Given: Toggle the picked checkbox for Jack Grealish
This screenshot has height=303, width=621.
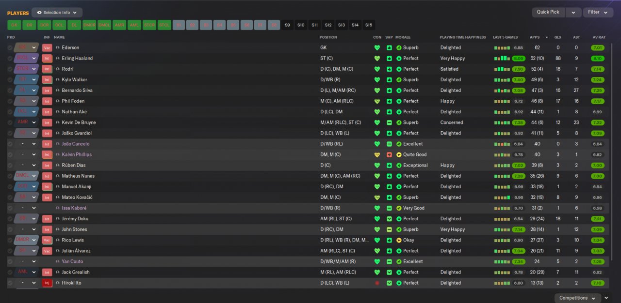Looking at the screenshot, I should (x=10, y=273).
